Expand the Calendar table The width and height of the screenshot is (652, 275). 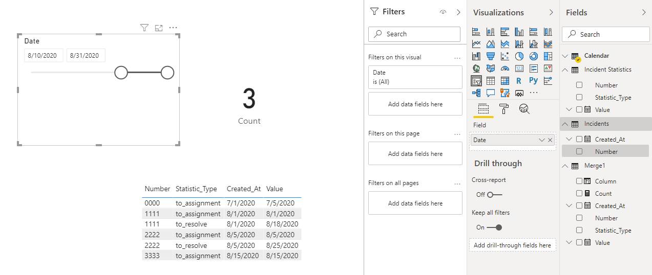565,56
